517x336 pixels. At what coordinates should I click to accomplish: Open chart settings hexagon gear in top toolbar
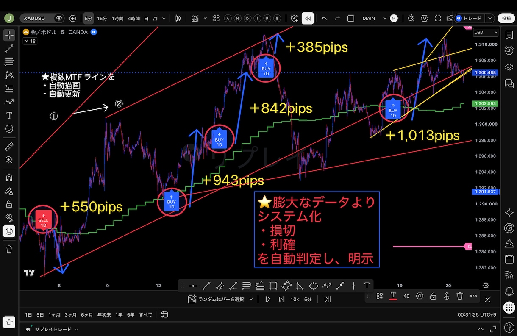(x=424, y=18)
